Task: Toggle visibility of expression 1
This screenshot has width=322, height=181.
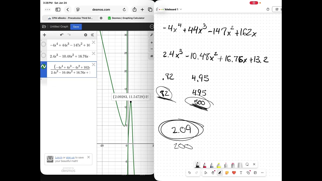Action: coord(44,44)
